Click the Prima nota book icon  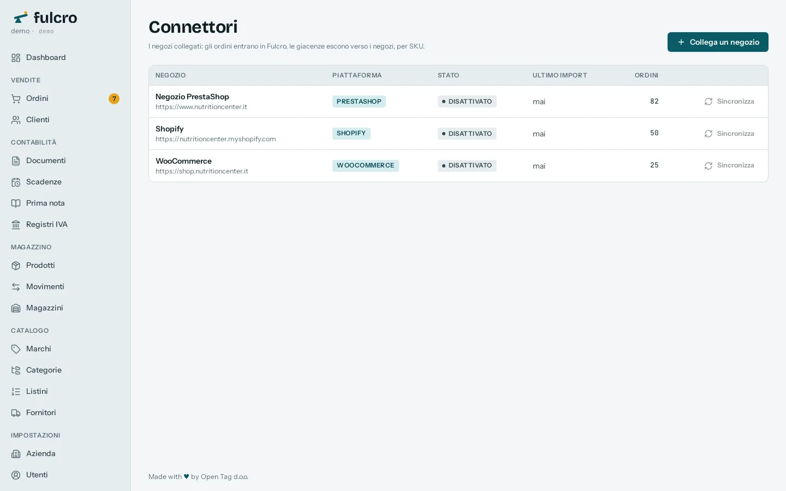pos(16,203)
